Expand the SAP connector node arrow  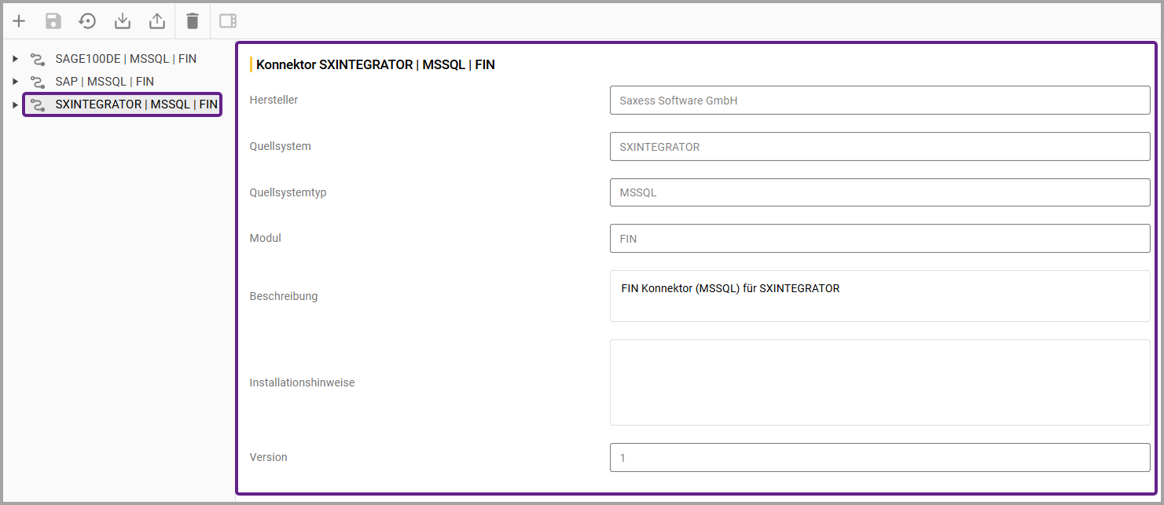click(15, 82)
